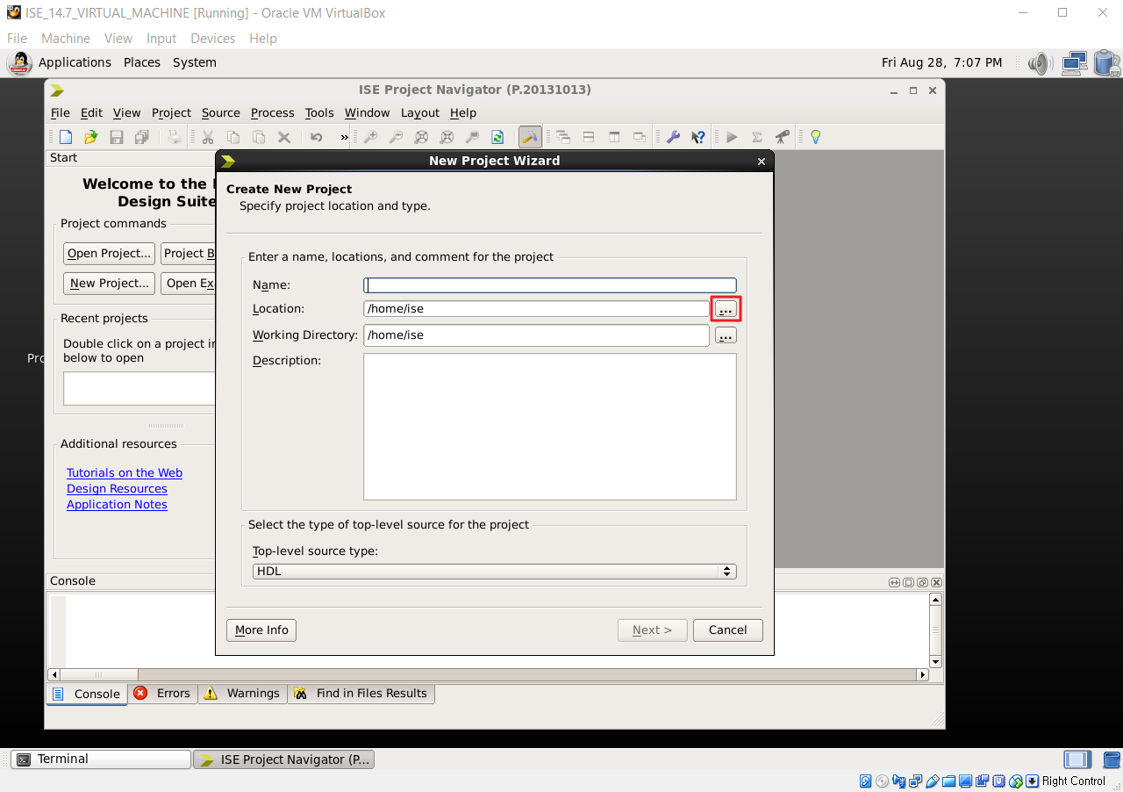The height and width of the screenshot is (792, 1123).
Task: Click the sigma summary toolbar icon
Action: (757, 137)
